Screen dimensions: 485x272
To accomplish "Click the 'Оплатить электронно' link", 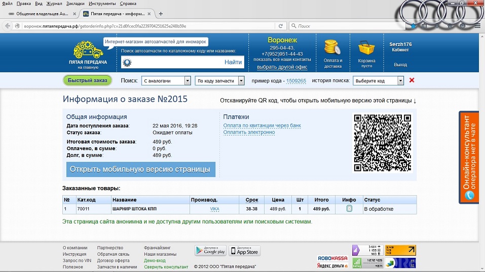I will point(249,132).
